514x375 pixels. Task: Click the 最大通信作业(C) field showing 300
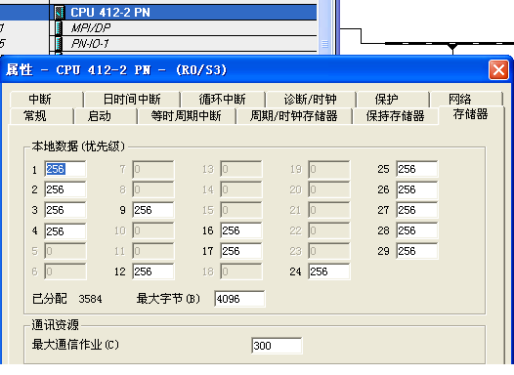coord(277,346)
